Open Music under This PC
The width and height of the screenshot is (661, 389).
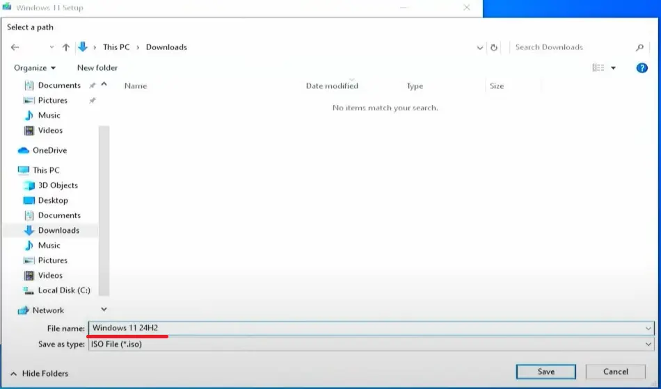(x=49, y=245)
